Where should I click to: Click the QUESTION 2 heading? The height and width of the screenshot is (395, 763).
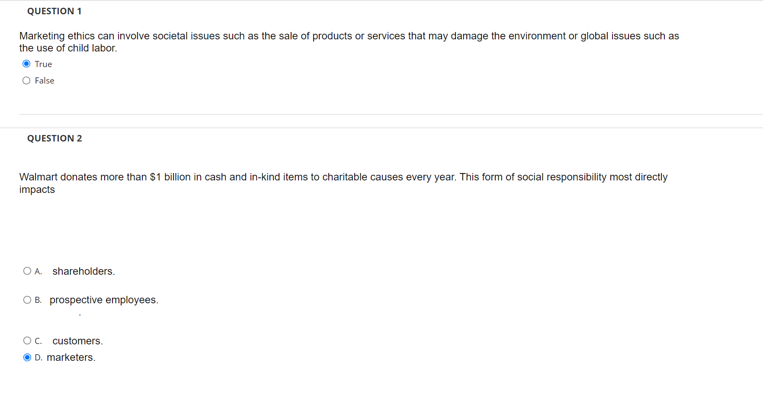point(54,138)
